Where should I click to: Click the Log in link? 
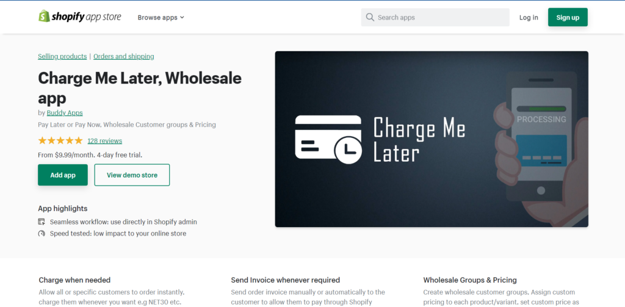529,18
